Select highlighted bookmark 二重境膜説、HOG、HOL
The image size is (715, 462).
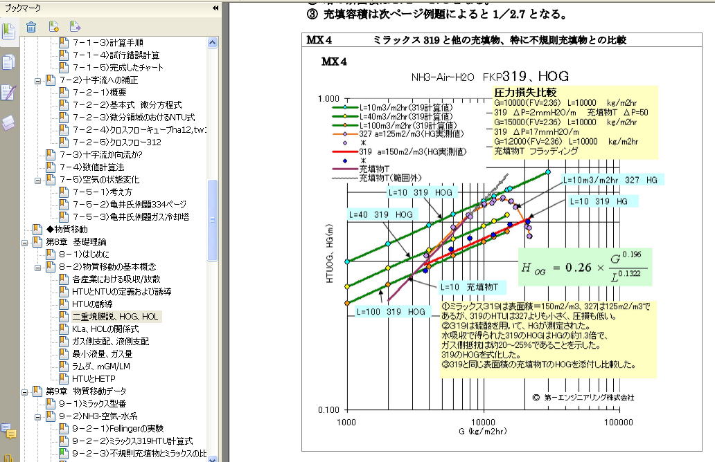[116, 316]
